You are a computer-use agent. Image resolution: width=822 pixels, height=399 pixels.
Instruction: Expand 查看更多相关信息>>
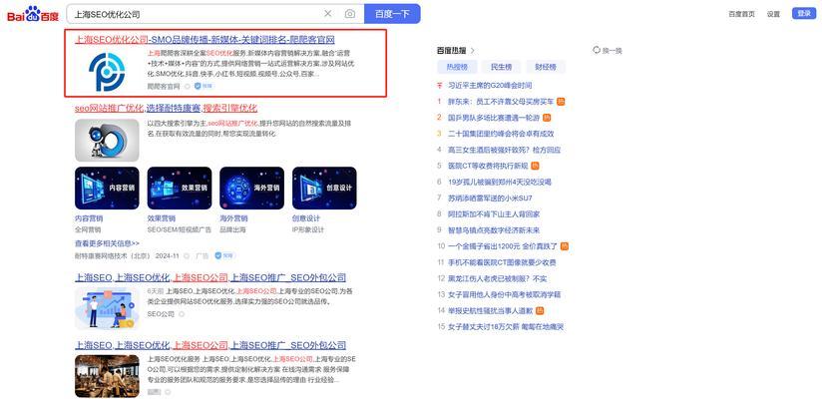pyautogui.click(x=107, y=243)
